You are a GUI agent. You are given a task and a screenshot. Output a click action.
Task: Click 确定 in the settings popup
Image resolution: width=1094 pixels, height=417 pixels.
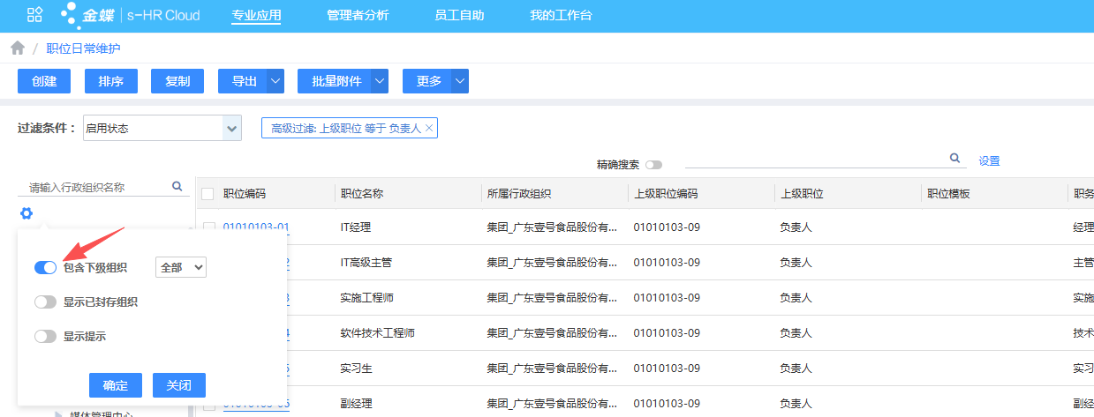pos(116,385)
